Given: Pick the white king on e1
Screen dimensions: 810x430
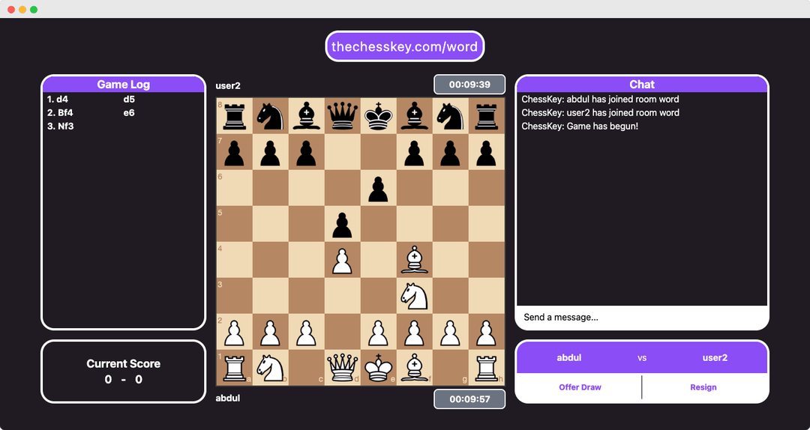Looking at the screenshot, I should coord(379,367).
